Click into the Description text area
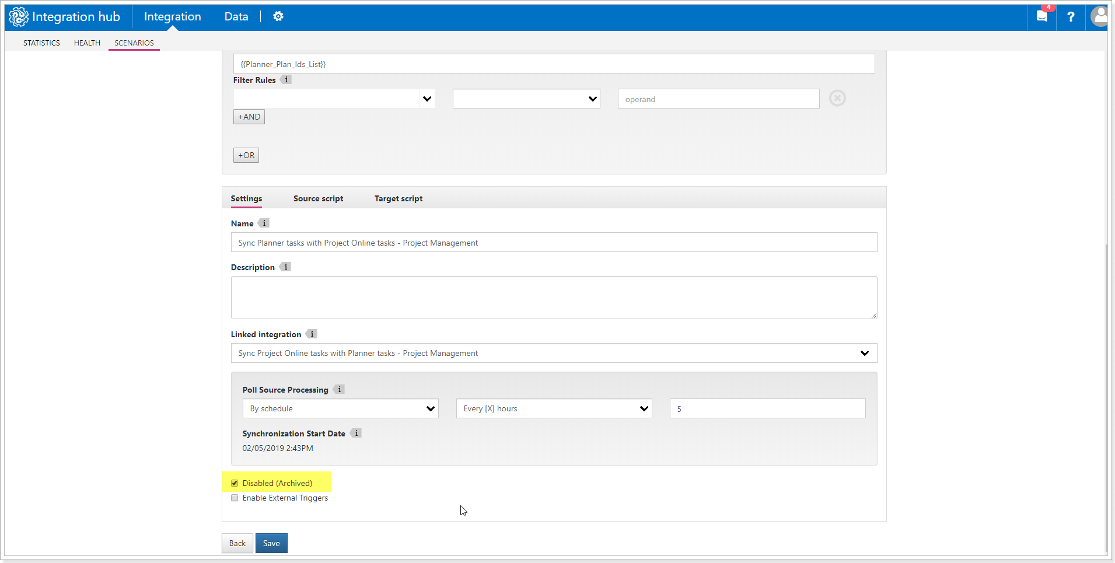 point(554,298)
